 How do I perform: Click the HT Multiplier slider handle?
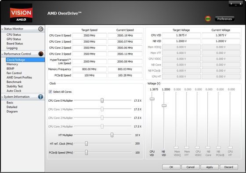click(x=112, y=135)
